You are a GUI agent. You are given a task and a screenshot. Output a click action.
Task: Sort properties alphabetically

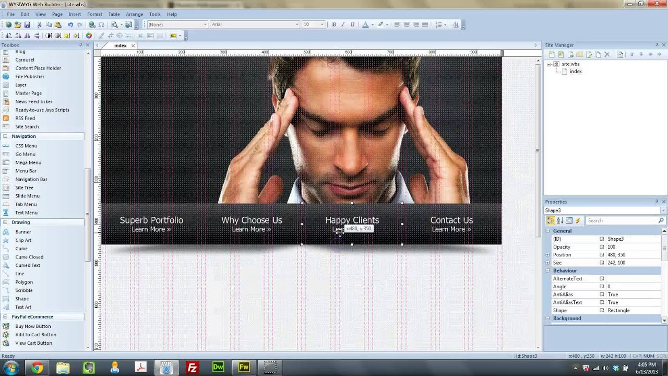tap(560, 220)
